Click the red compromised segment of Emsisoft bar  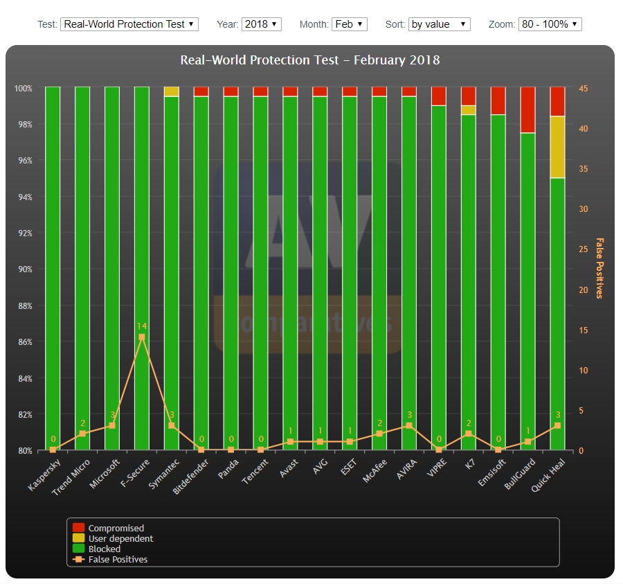point(498,100)
